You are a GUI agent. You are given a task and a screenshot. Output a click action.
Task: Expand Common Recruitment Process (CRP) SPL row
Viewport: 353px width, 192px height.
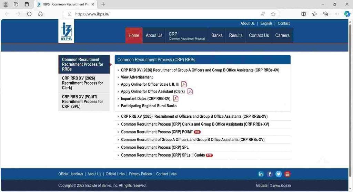click(203, 147)
